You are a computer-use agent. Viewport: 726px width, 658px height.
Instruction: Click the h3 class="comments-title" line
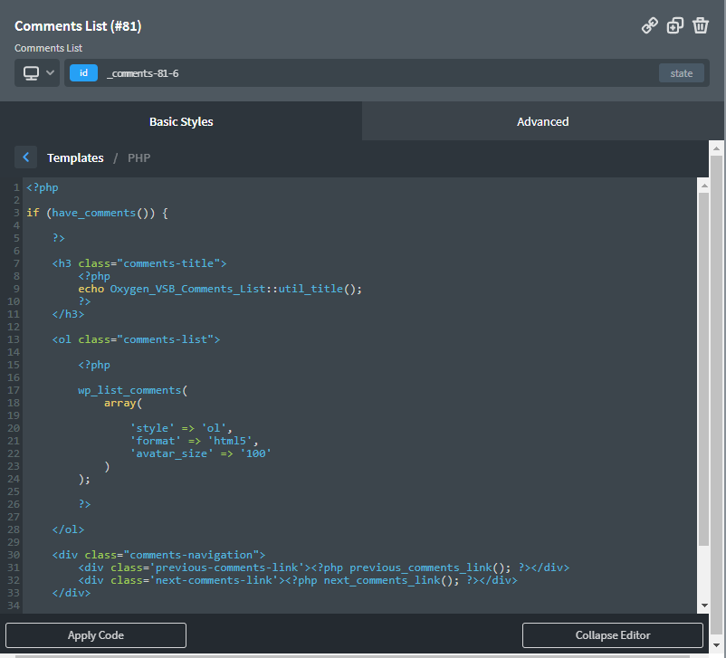point(139,263)
